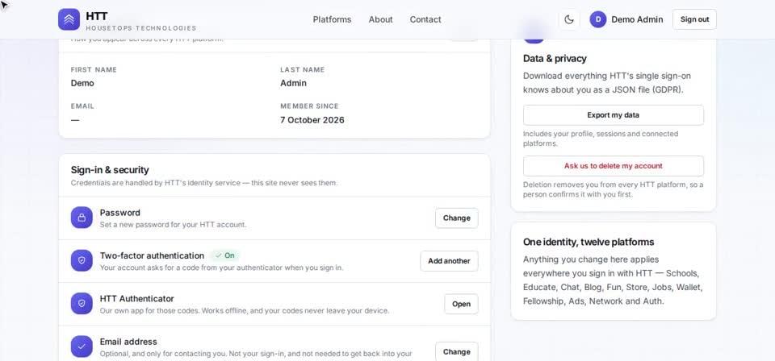Toggle dark mode moon icon
This screenshot has width=775, height=361.
569,19
